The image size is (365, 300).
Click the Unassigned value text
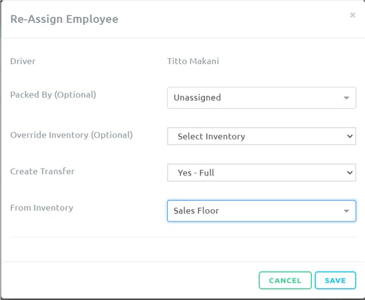[x=197, y=98]
